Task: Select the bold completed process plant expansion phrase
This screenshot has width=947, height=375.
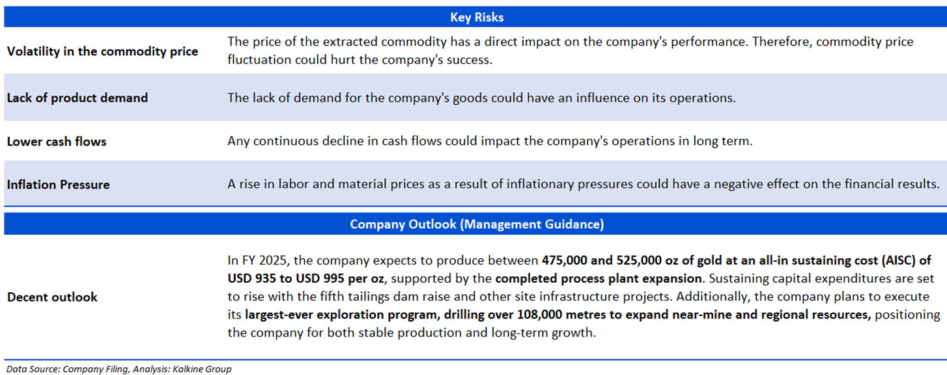Action: click(597, 279)
